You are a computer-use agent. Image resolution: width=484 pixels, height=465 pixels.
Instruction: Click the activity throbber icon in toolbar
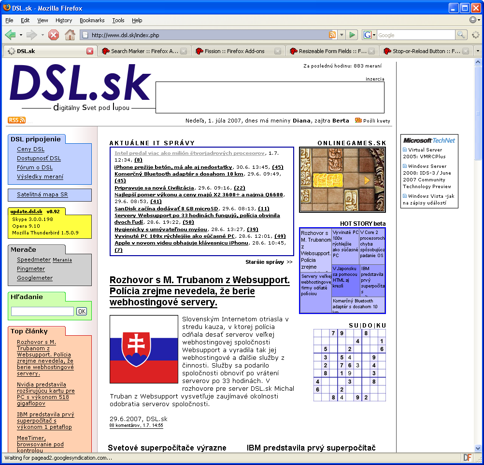(476, 35)
